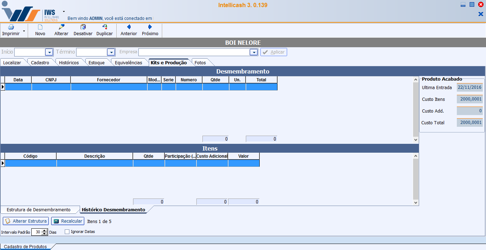Viewport: 486px width, 250px height.
Task: Switch to the Estoque tab
Action: point(96,63)
